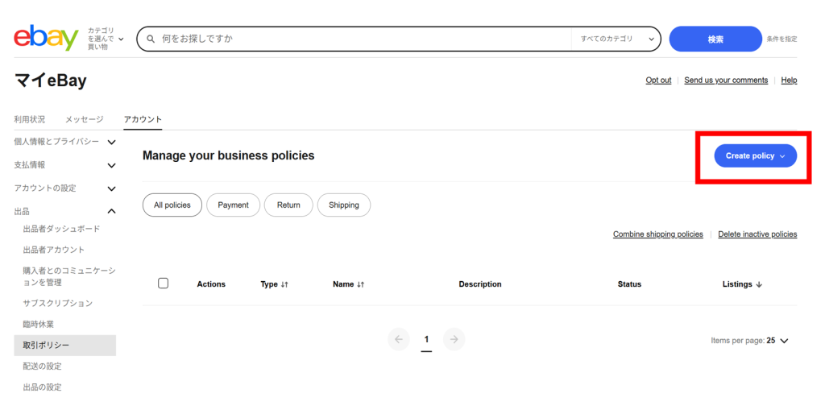
Task: Click the マイeBay heading
Action: click(x=50, y=81)
